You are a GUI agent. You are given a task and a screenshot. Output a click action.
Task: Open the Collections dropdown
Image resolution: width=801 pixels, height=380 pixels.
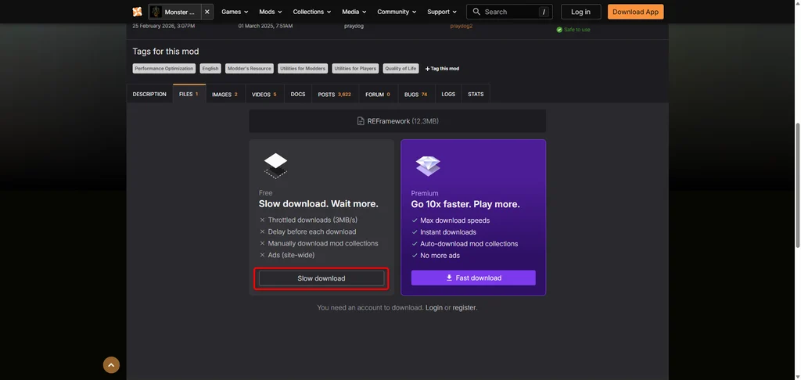tap(311, 12)
